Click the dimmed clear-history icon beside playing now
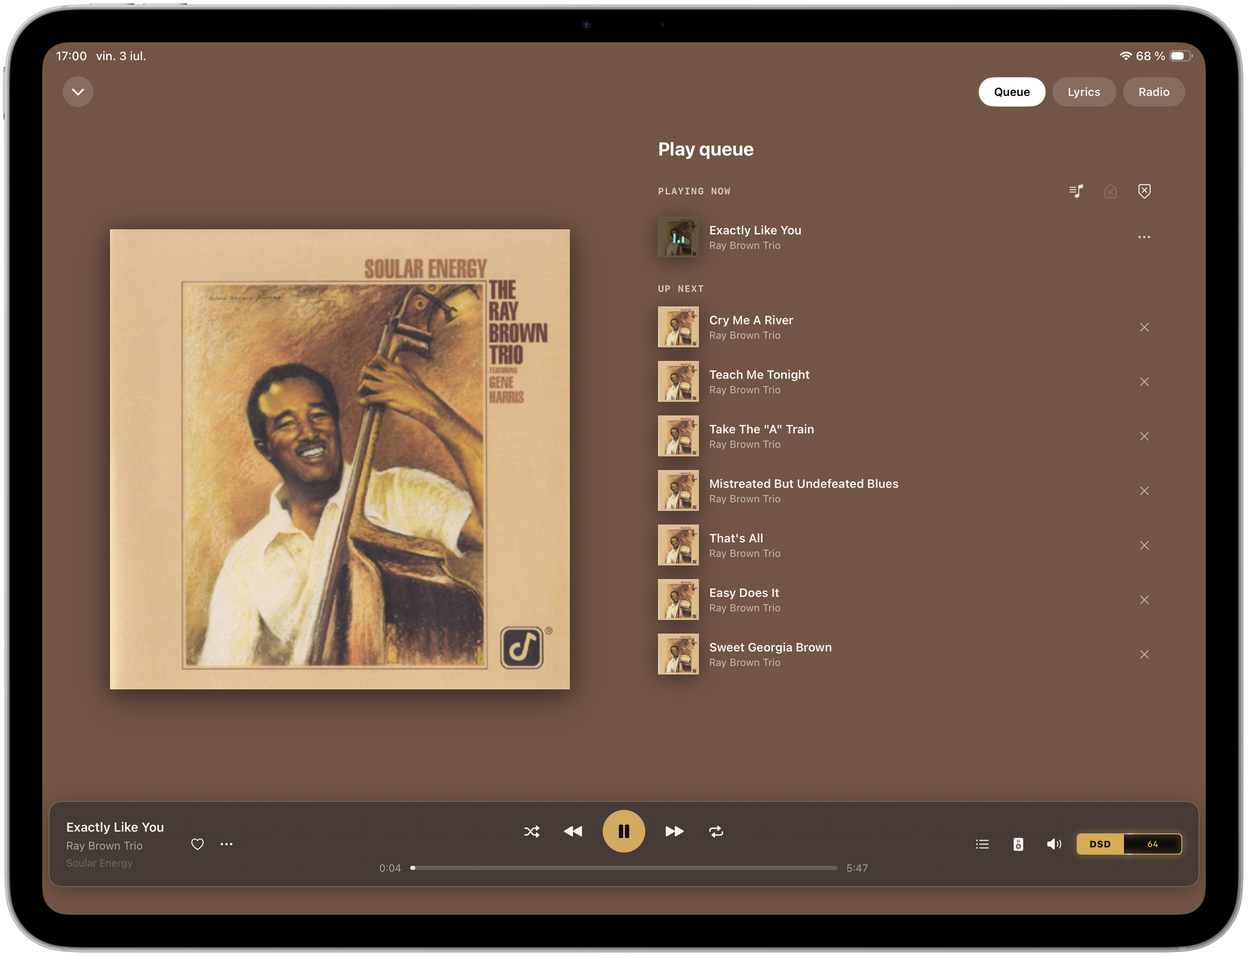This screenshot has height=957, width=1248. point(1110,191)
